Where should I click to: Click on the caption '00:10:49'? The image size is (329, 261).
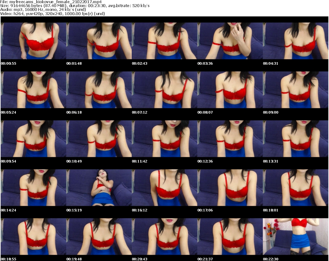click(x=74, y=161)
